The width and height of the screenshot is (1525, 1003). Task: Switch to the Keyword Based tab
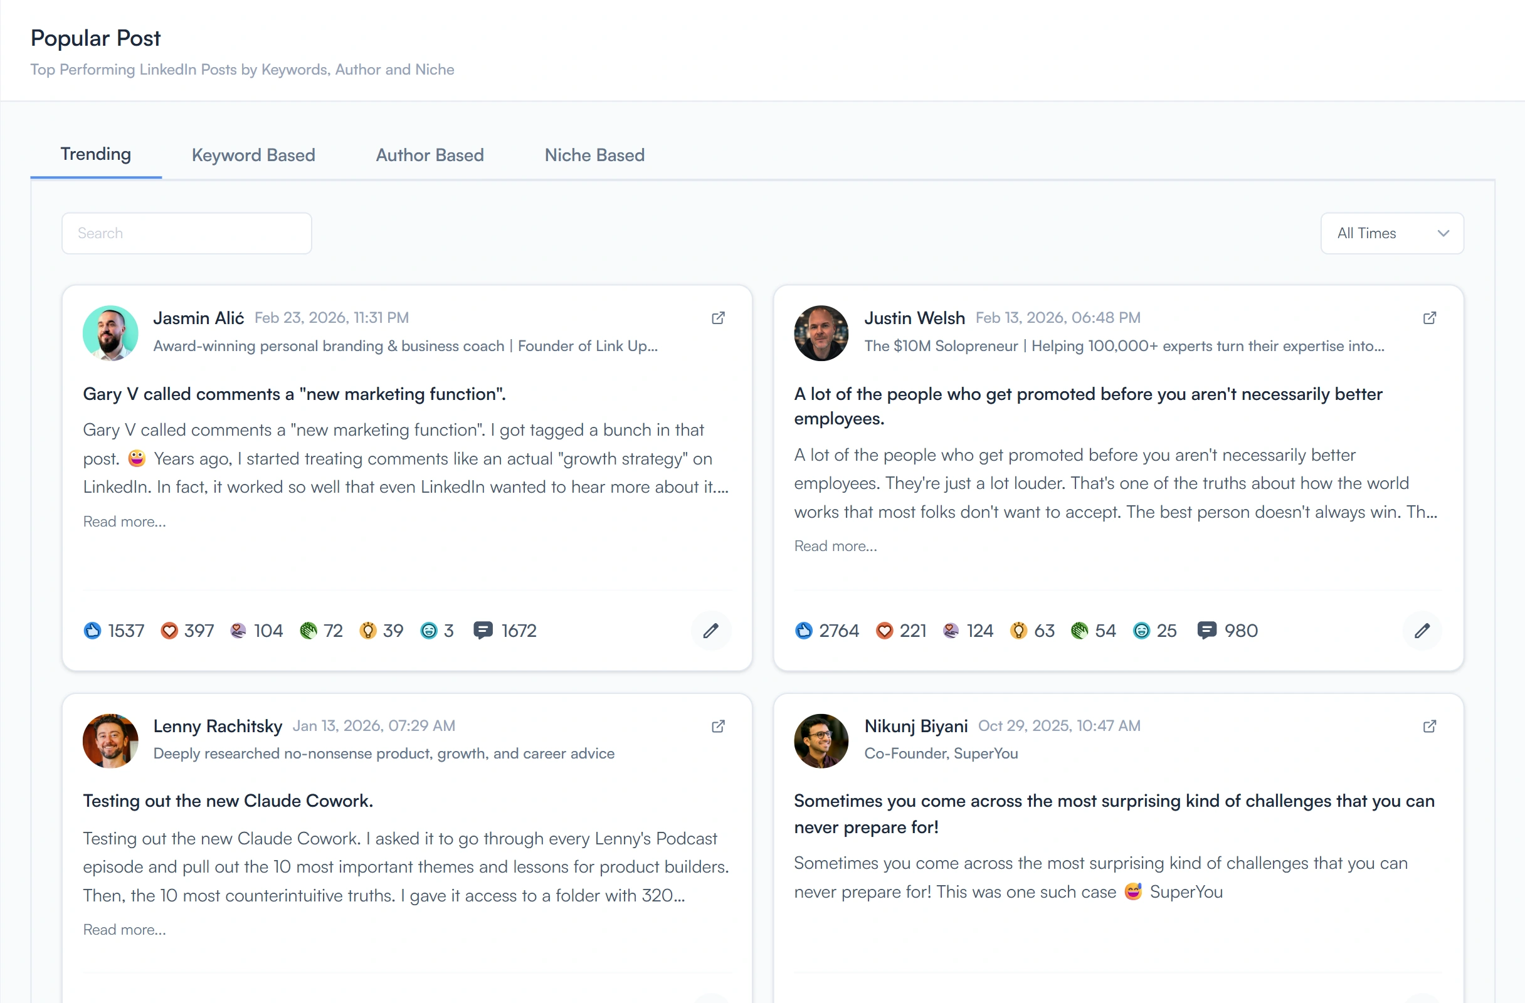tap(253, 155)
